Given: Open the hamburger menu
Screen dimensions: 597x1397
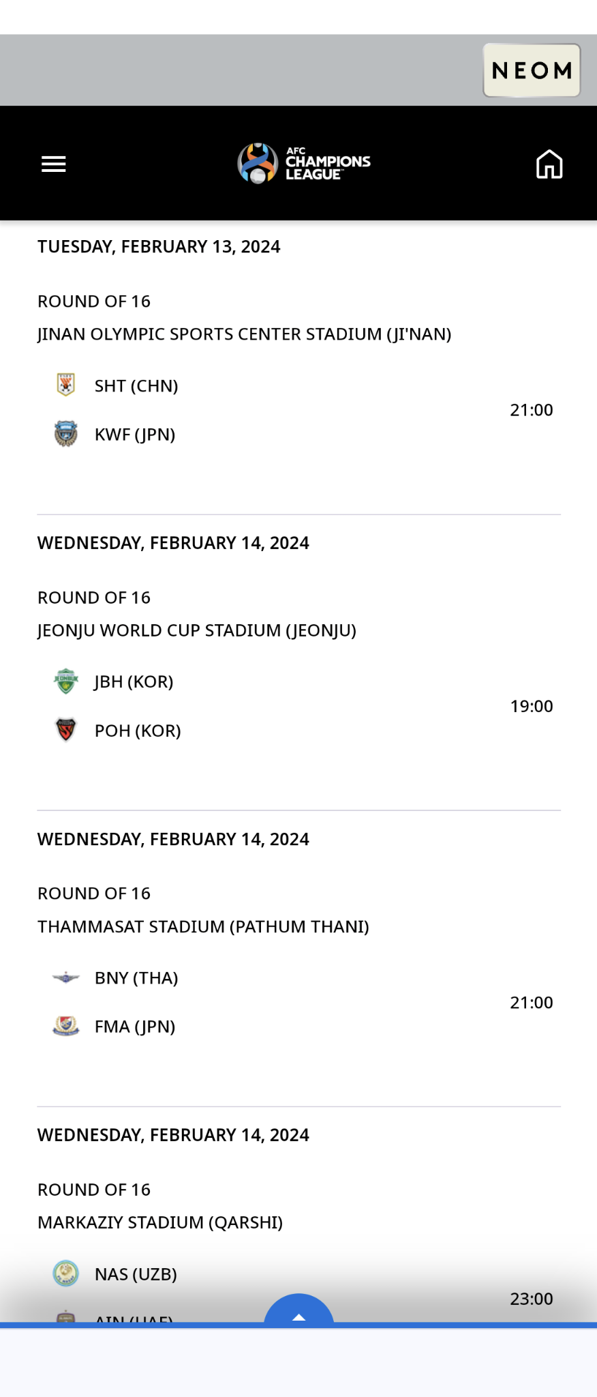Looking at the screenshot, I should 53,164.
